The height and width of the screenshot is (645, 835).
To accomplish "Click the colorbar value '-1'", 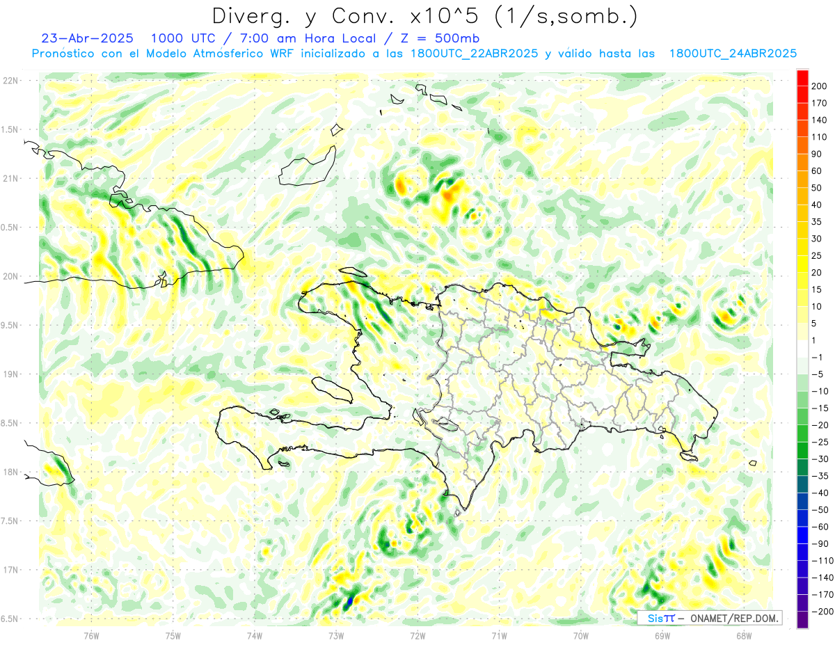I will click(818, 357).
